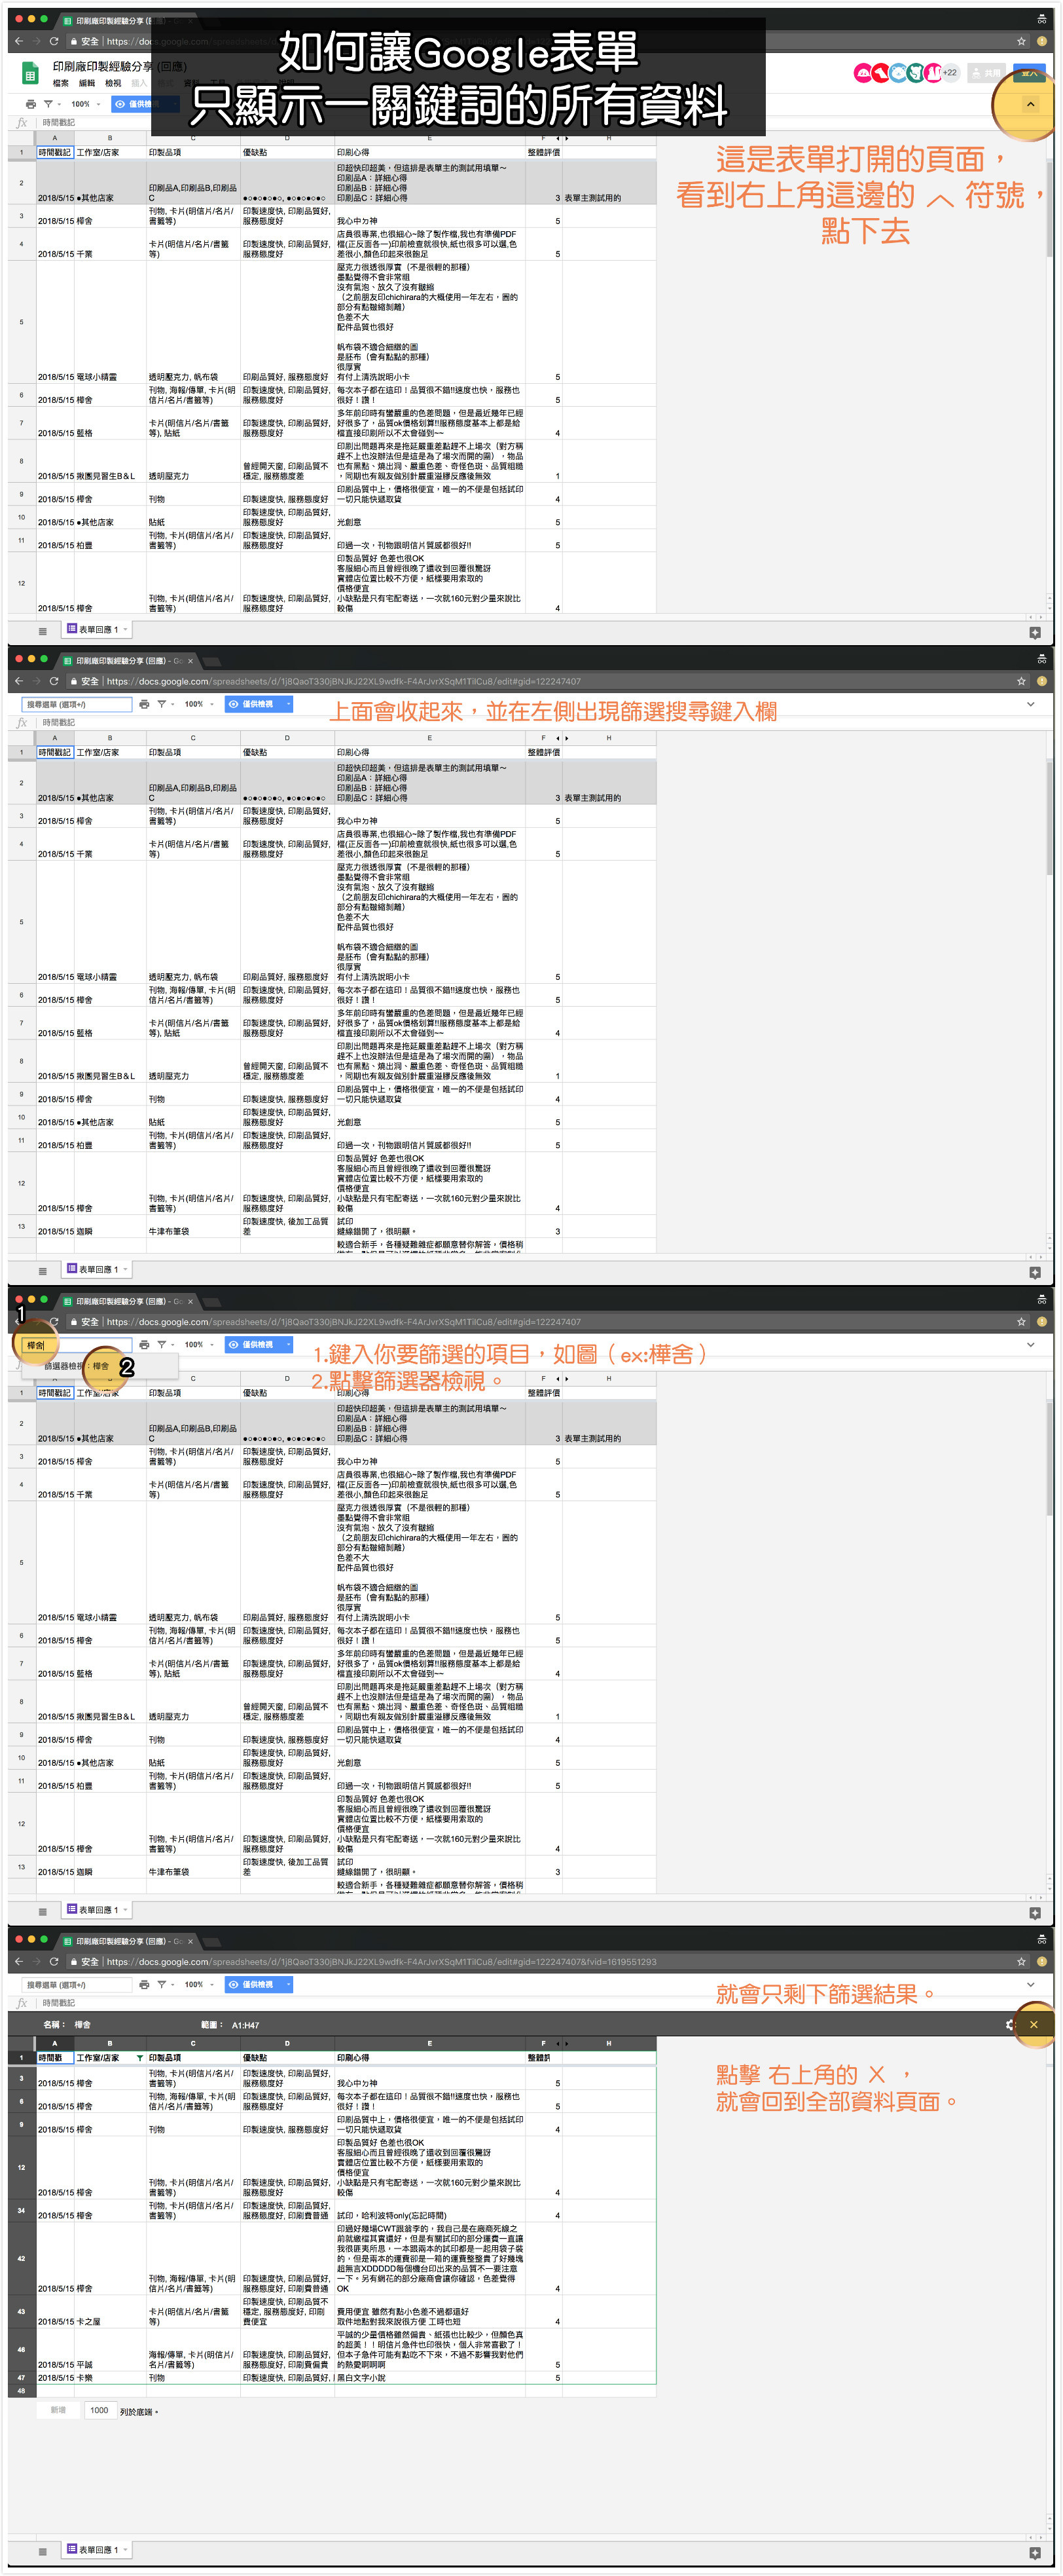
Task: Open the filter funnel dropdown in the third screenshot
Action: [x=165, y=1344]
